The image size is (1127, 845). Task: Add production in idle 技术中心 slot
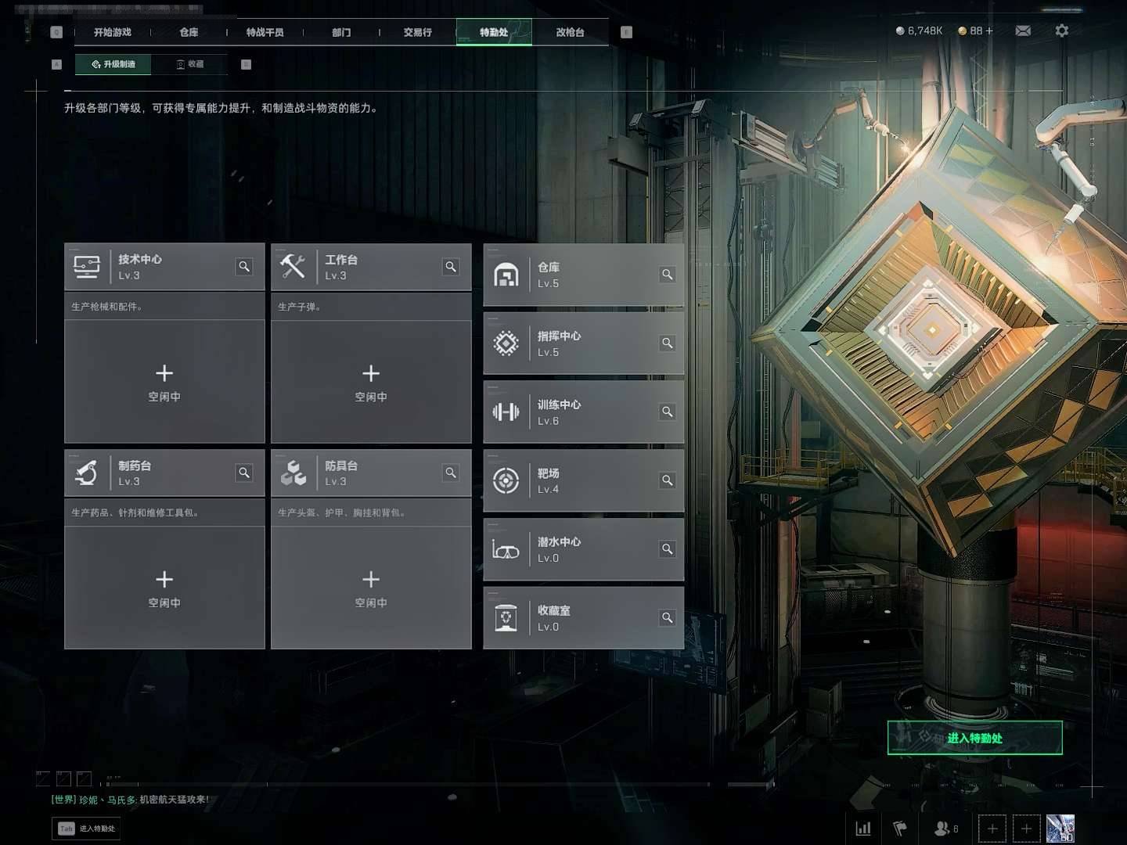[164, 381]
